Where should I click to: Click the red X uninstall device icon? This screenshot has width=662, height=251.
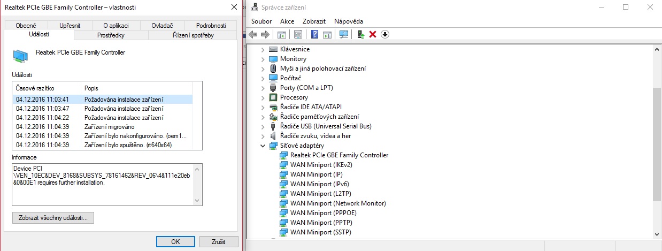click(x=373, y=34)
